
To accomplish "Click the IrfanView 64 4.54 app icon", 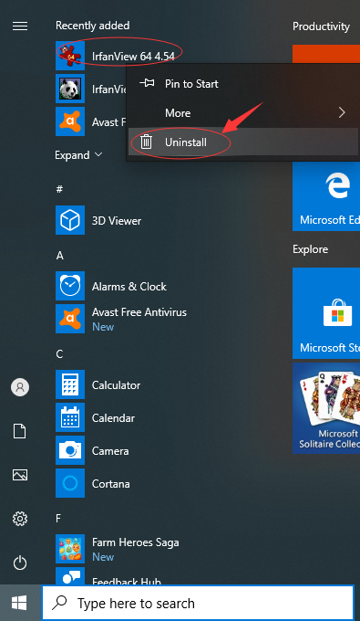I will pos(70,56).
